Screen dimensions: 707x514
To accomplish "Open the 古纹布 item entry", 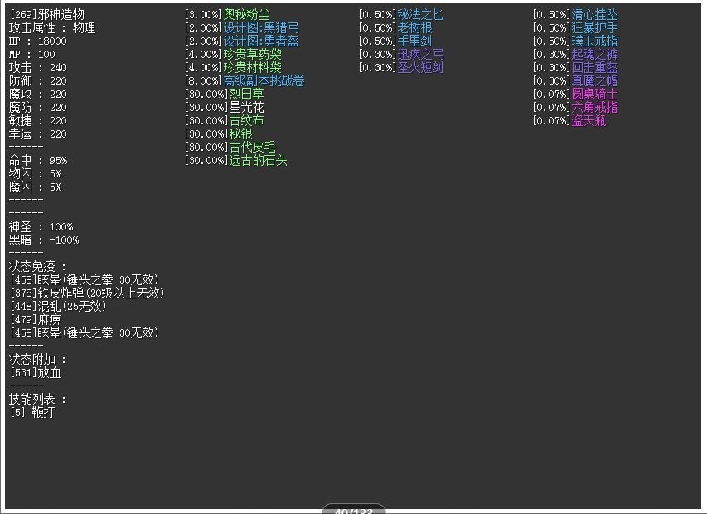I will 247,120.
